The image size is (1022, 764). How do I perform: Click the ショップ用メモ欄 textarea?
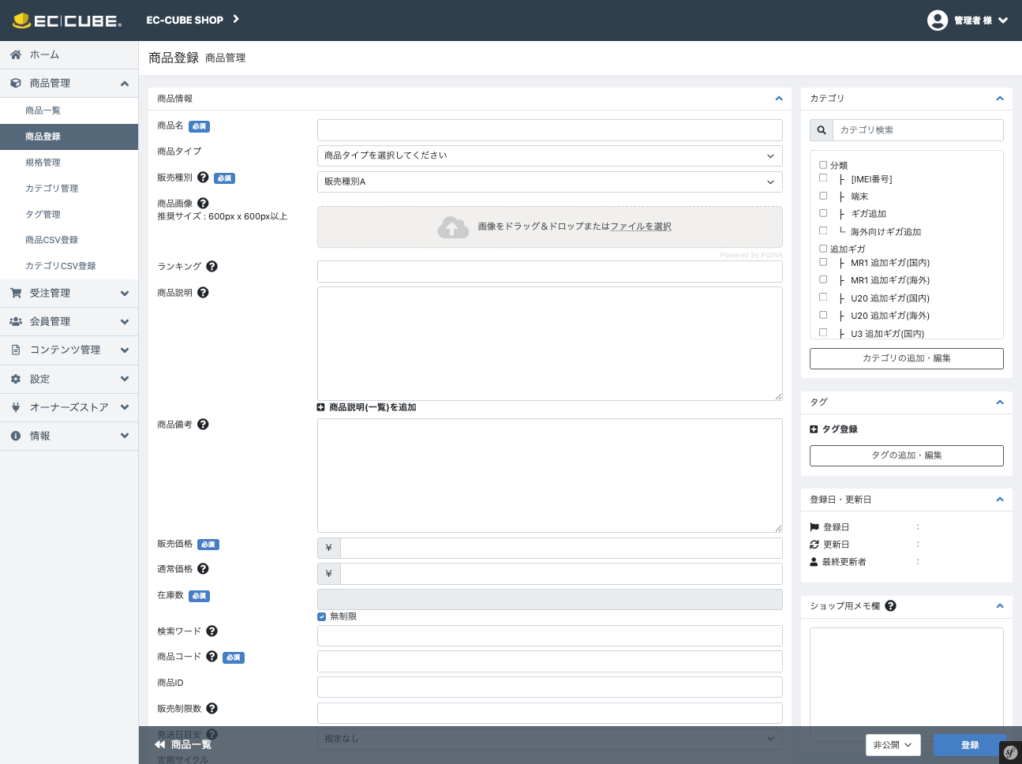tap(907, 686)
